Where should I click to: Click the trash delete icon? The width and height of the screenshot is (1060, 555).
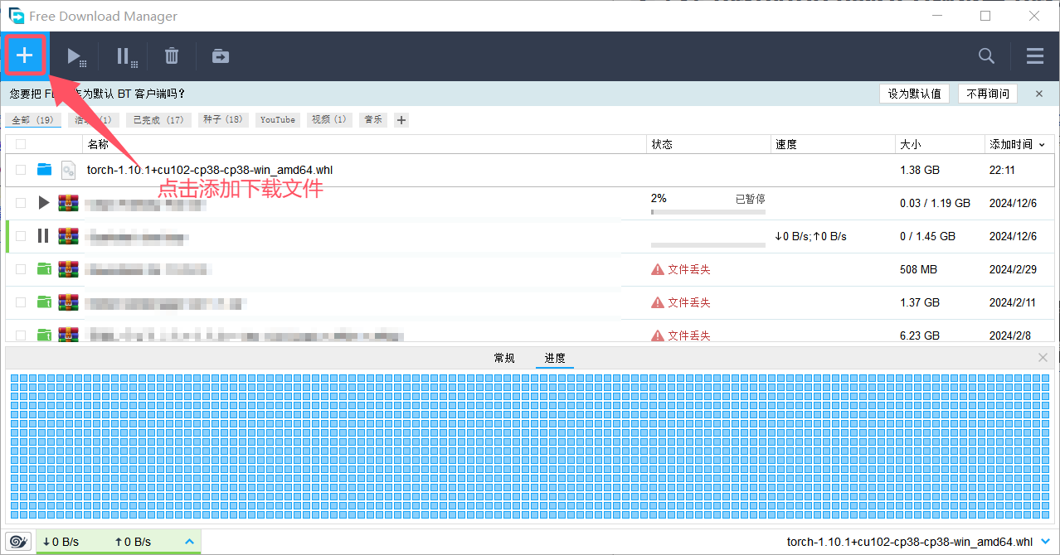tap(171, 56)
